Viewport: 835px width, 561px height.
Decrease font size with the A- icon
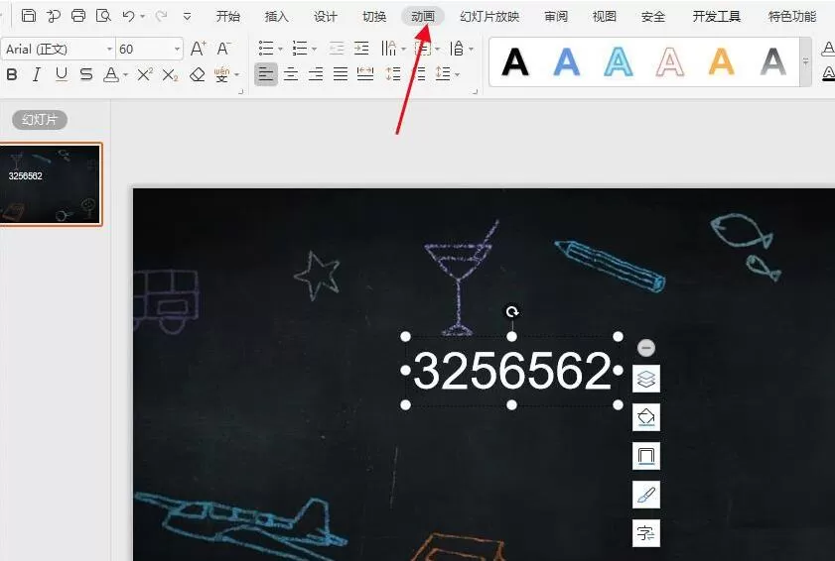(223, 49)
